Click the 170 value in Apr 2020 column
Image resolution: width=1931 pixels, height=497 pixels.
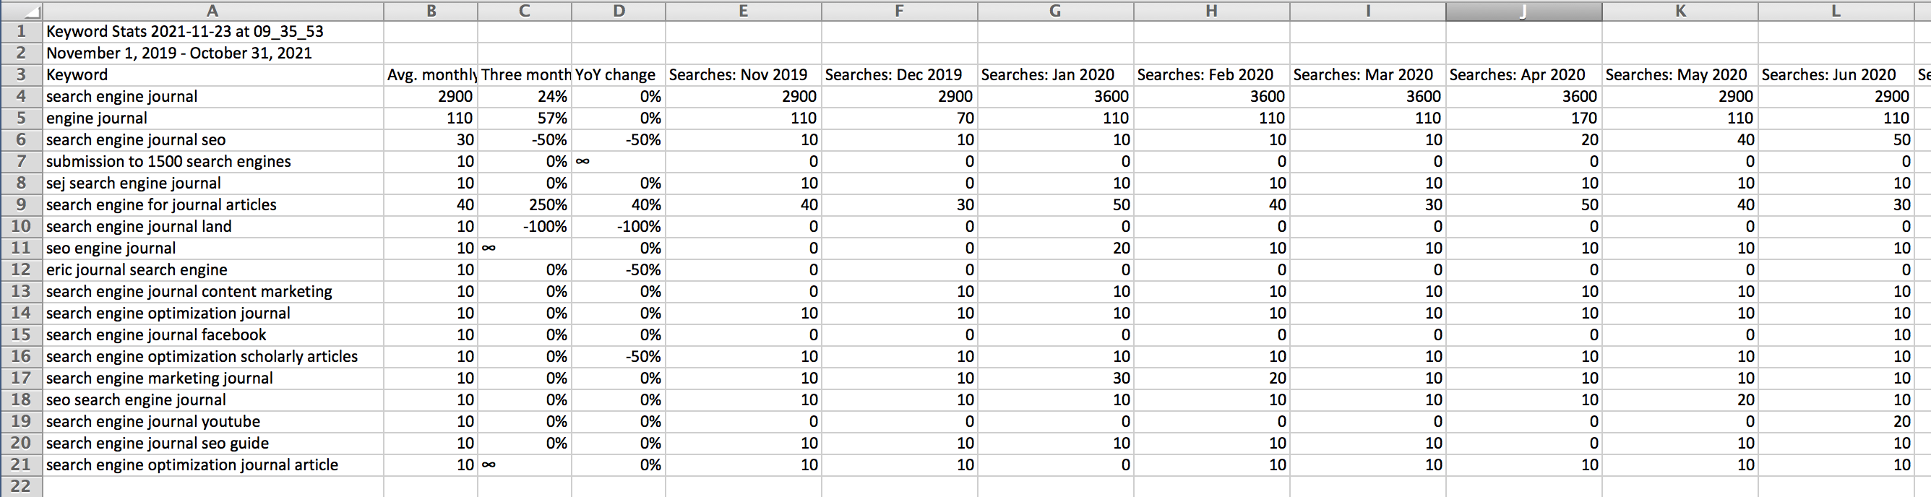pos(1524,118)
